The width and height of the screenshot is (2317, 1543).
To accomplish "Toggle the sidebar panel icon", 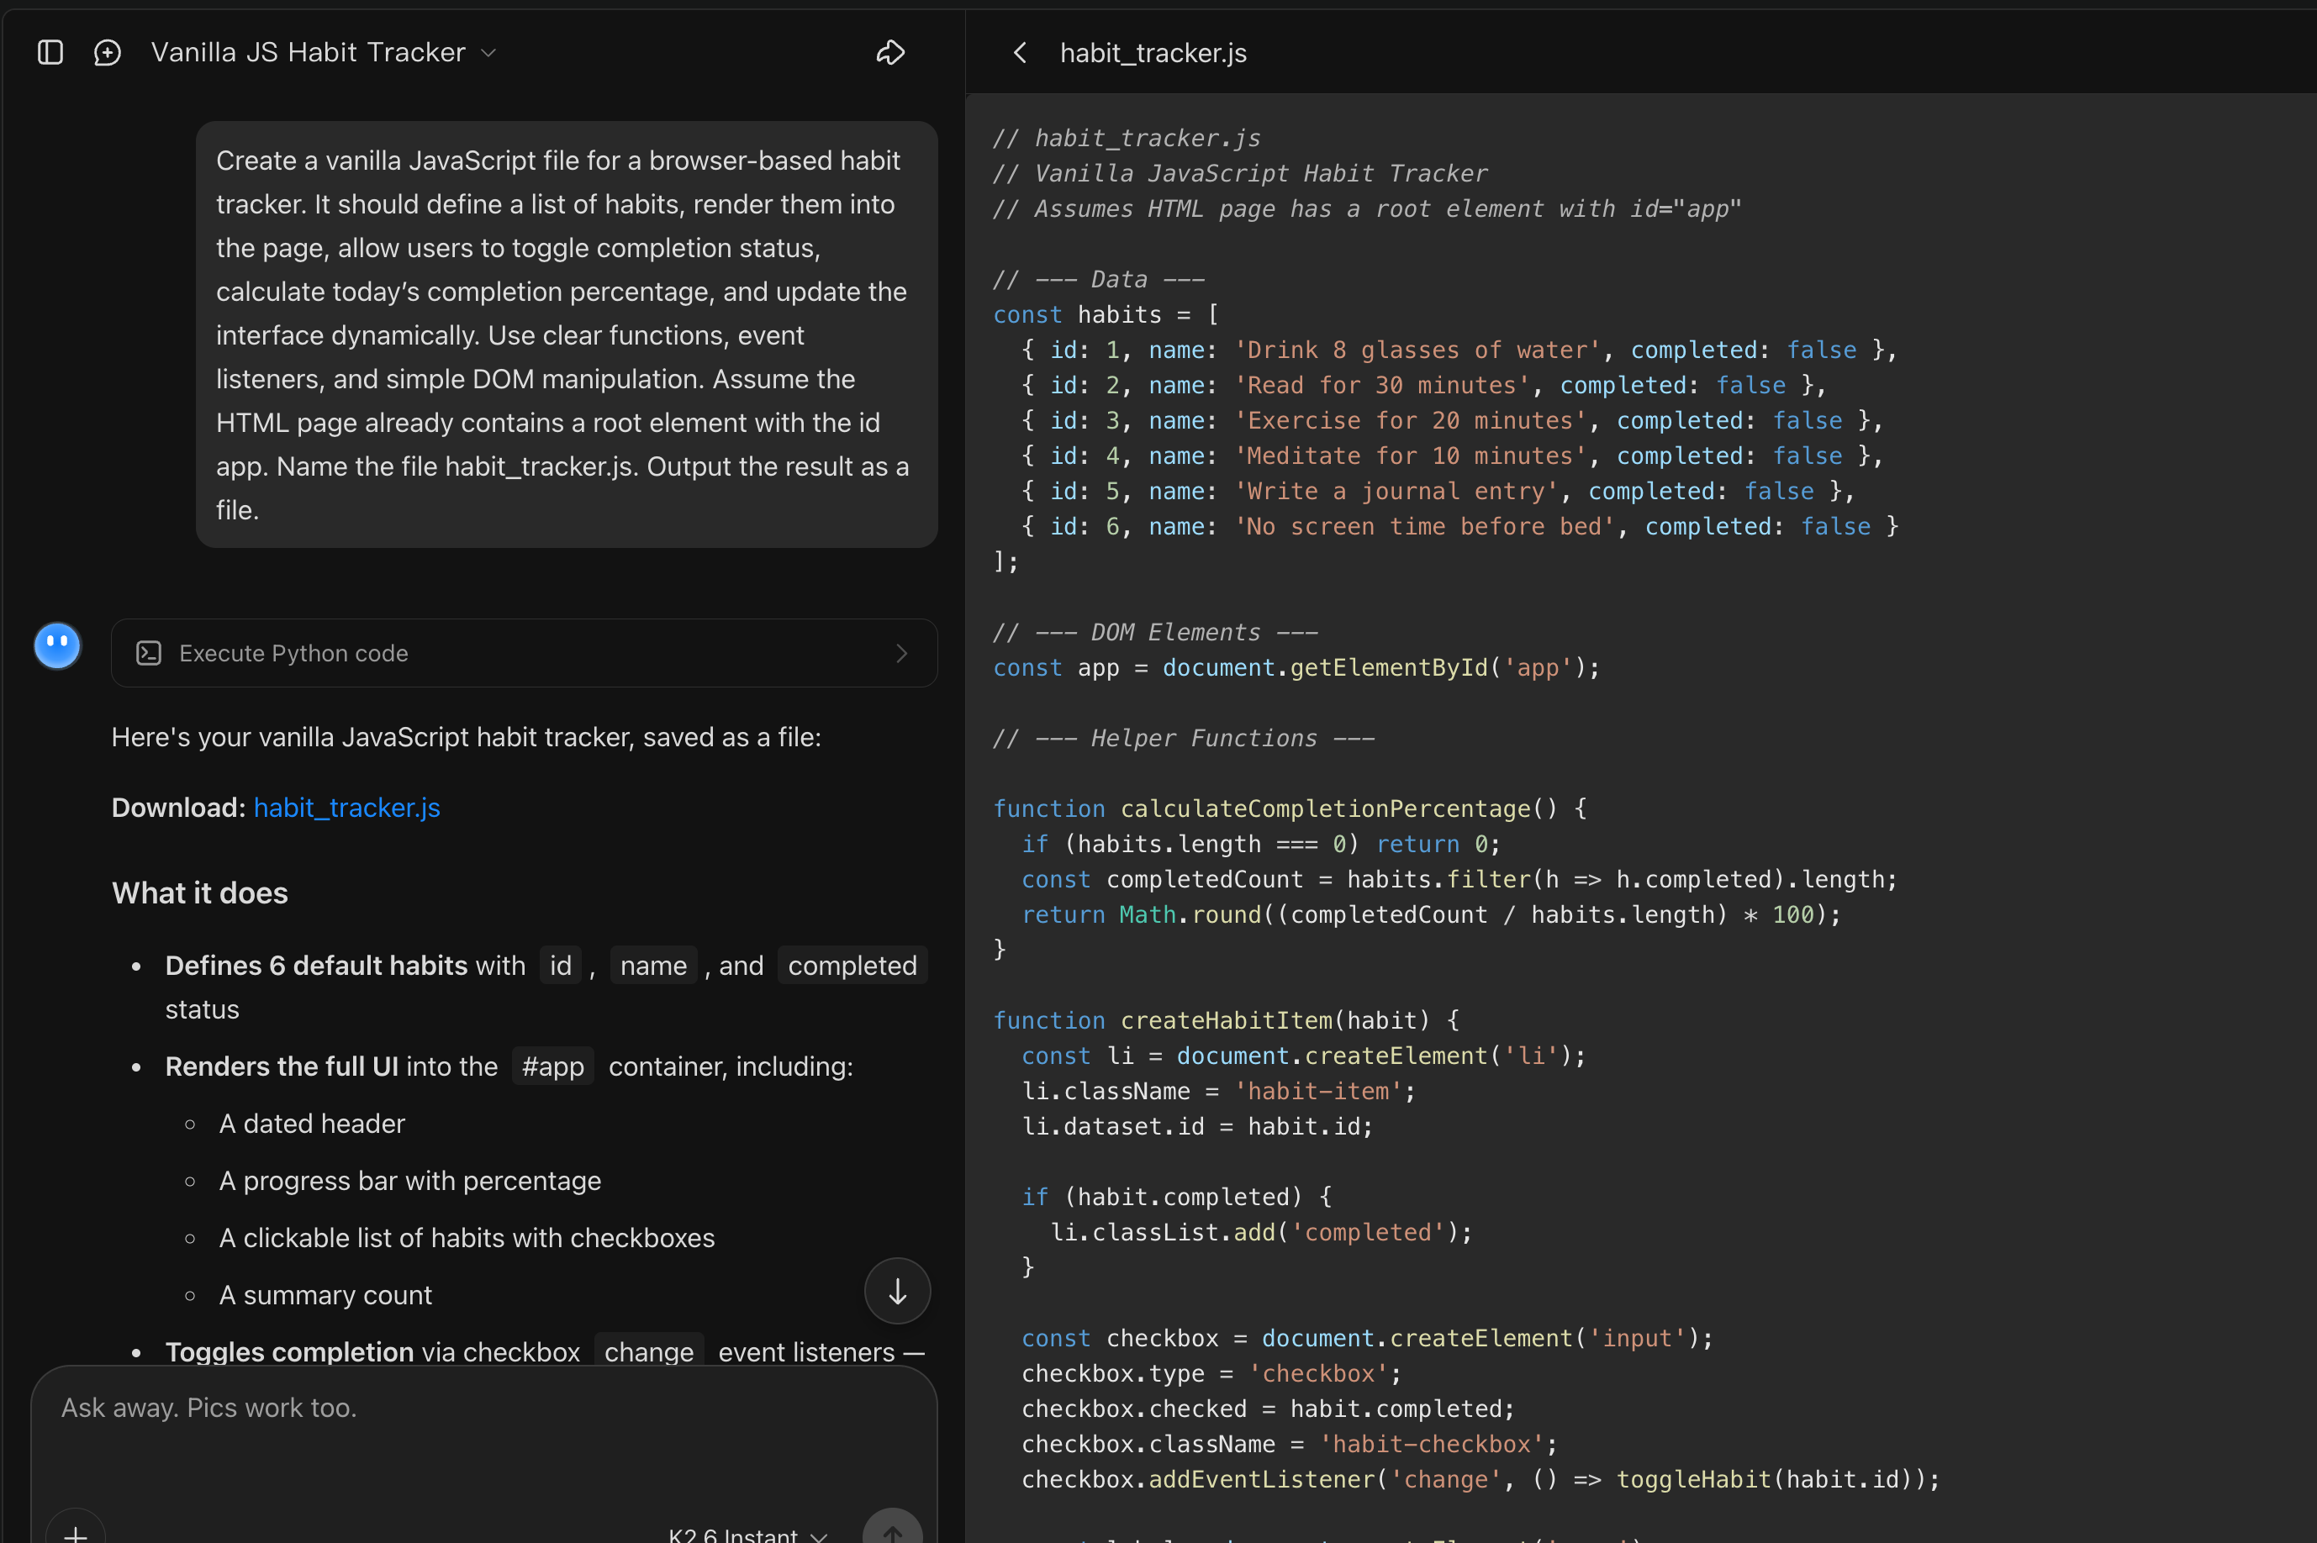I will [50, 52].
